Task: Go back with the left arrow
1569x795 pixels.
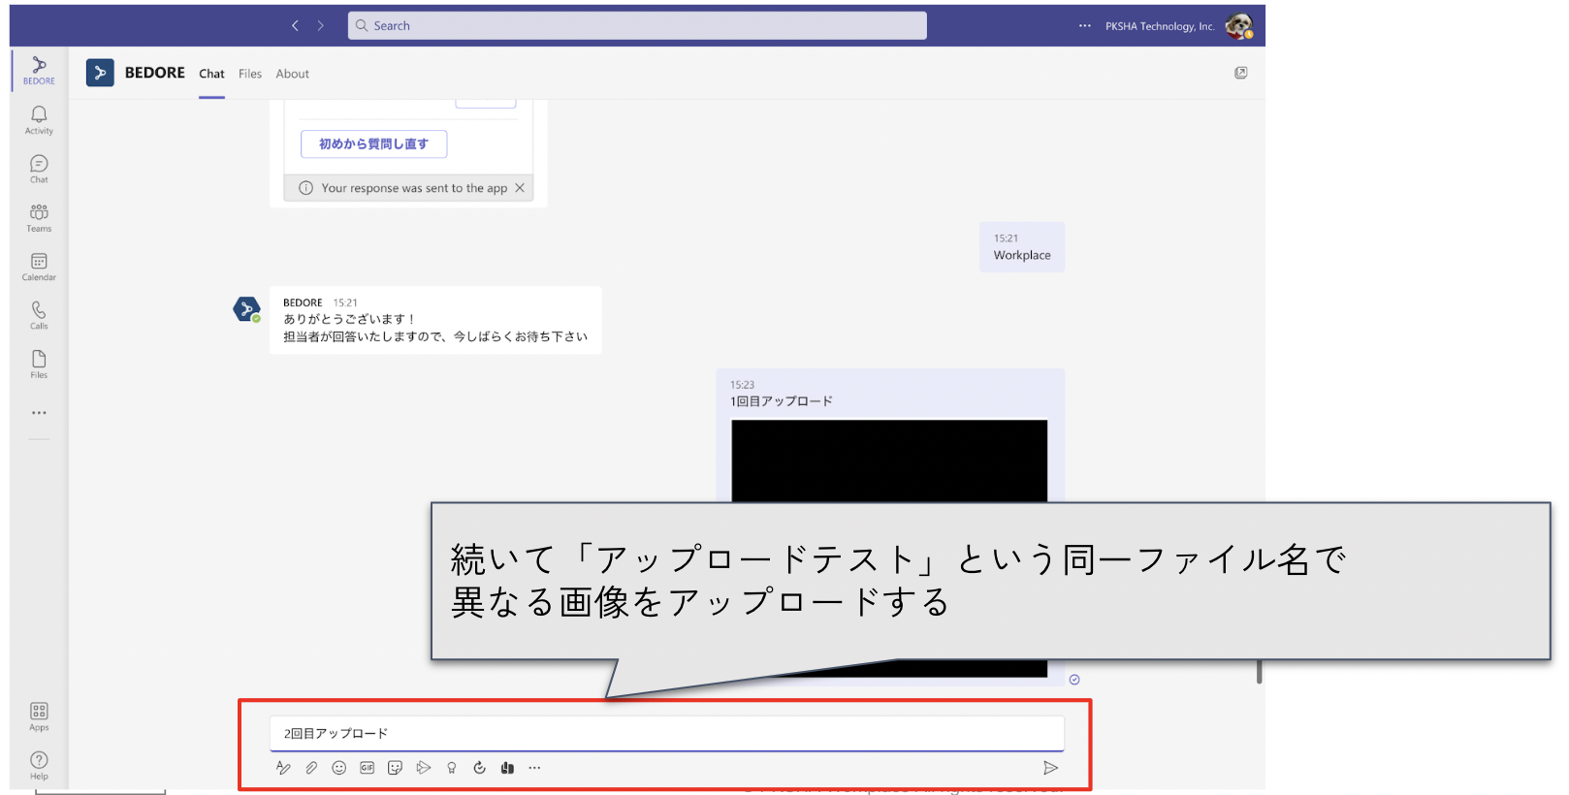Action: (x=295, y=25)
